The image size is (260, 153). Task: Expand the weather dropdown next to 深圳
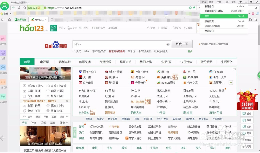tap(65, 28)
